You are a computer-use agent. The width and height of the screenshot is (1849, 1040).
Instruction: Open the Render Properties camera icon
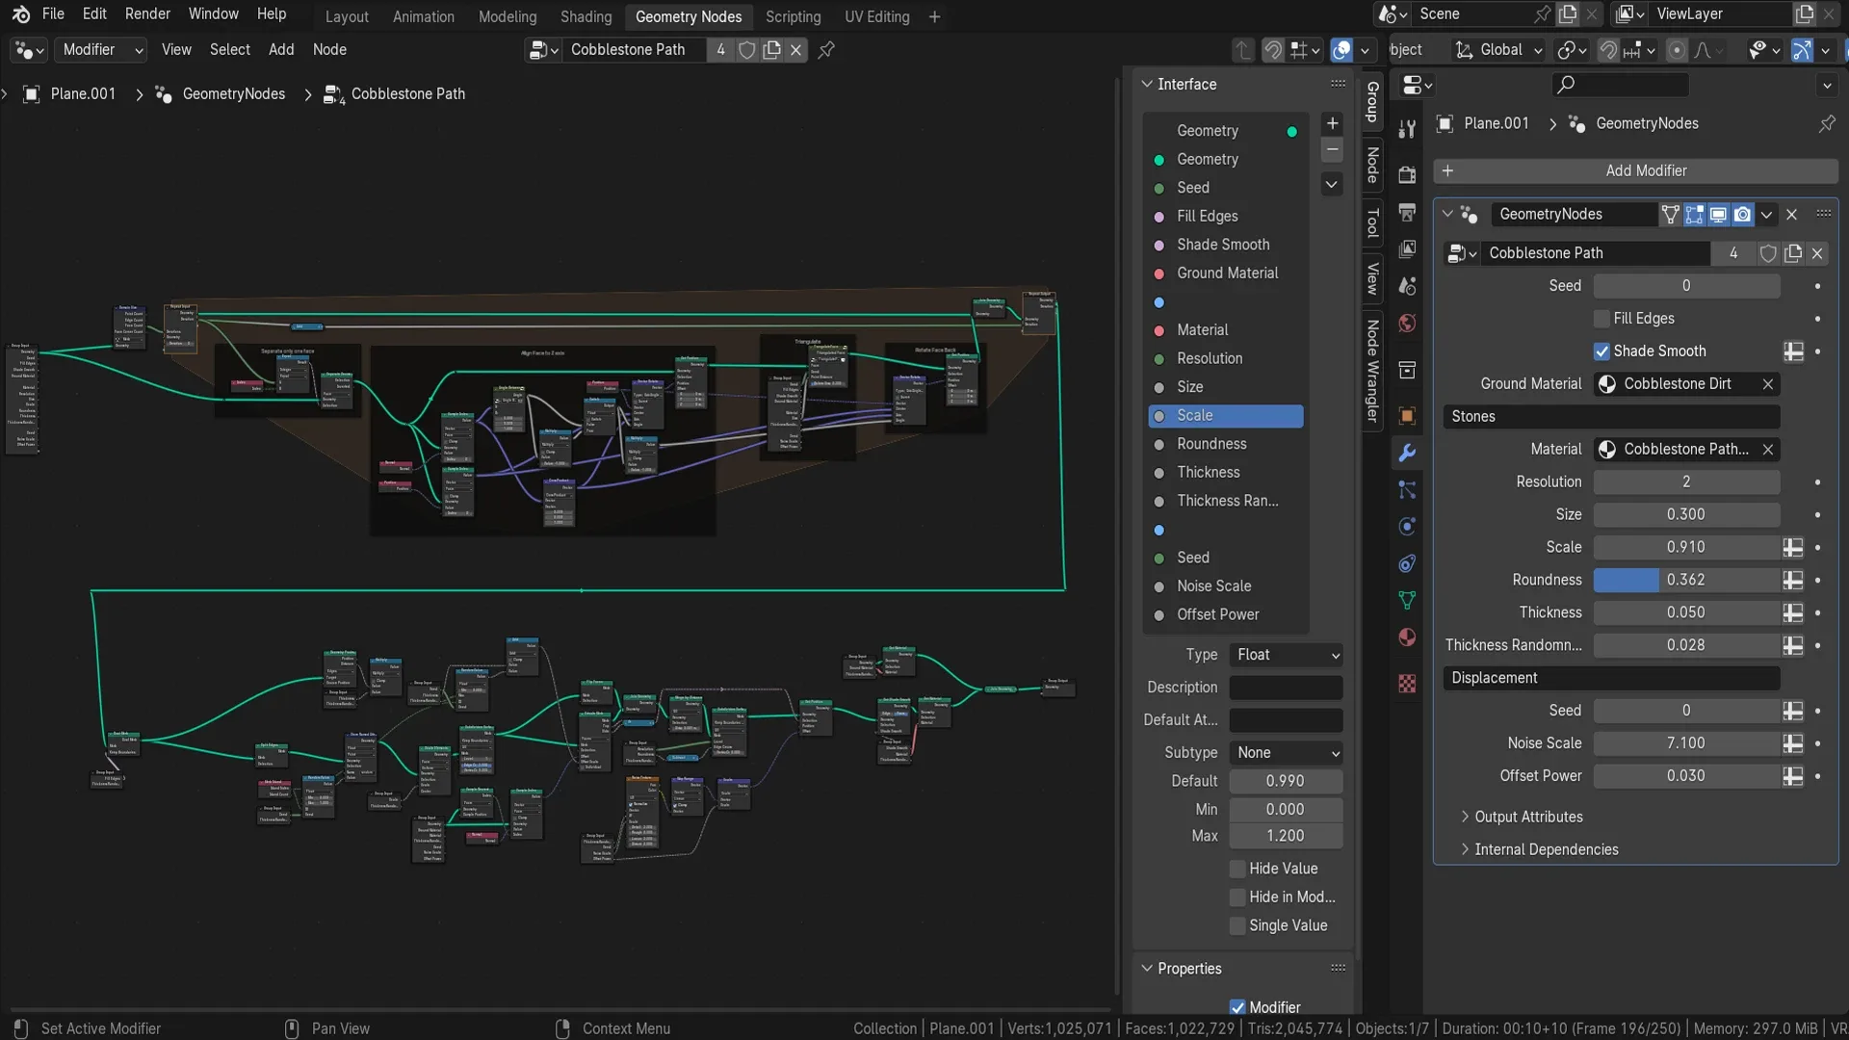pos(1406,174)
